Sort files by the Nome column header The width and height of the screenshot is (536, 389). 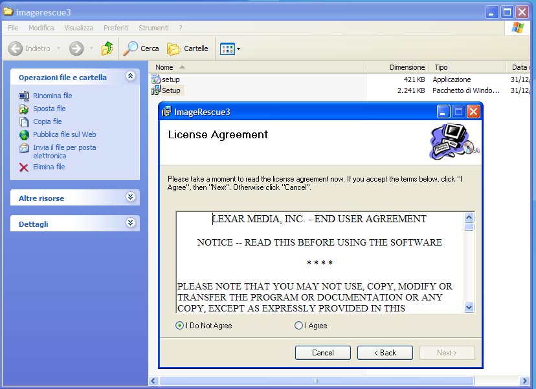258,67
